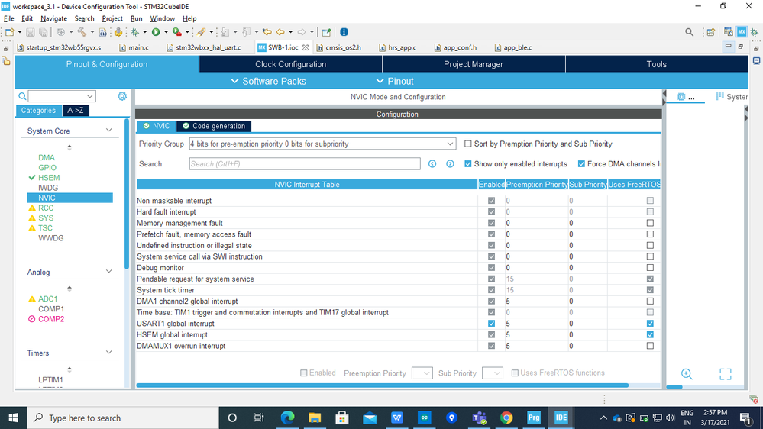Toggle Force DMA channels checkbox
Screen dimensions: 763x429
581,164
